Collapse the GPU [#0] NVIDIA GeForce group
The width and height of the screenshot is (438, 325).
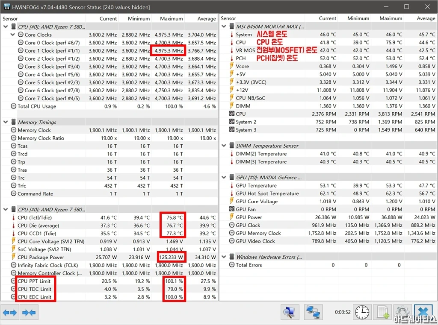tap(224, 177)
